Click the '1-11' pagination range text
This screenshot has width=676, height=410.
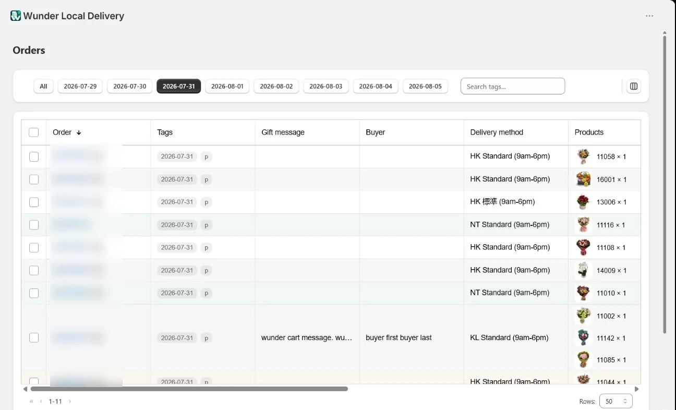[x=55, y=401]
